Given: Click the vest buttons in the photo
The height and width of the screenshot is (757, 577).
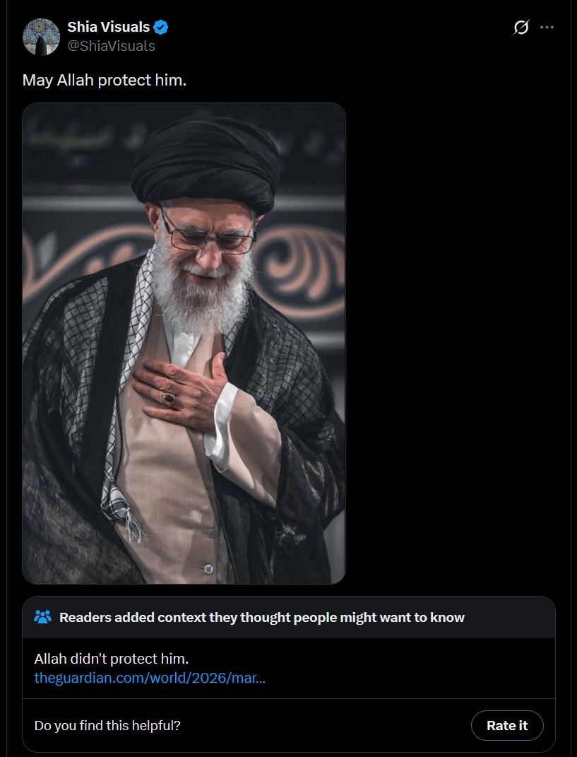Looking at the screenshot, I should pos(209,551).
